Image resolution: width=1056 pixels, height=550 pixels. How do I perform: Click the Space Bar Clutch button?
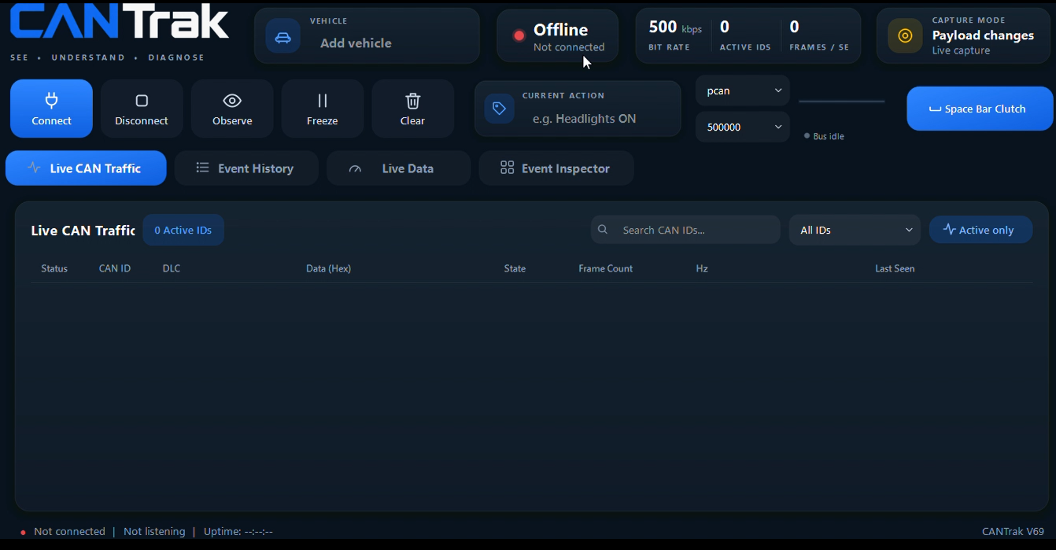(x=980, y=109)
